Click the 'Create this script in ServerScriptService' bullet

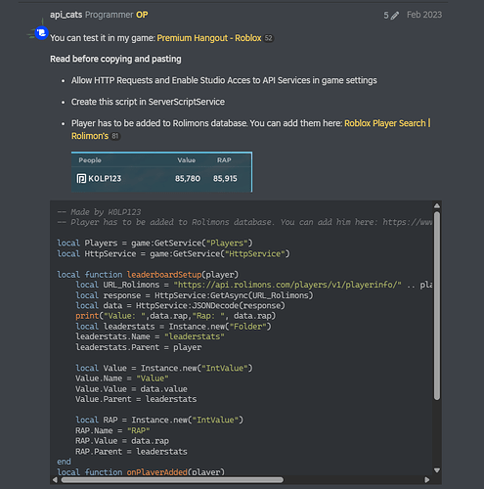(148, 102)
